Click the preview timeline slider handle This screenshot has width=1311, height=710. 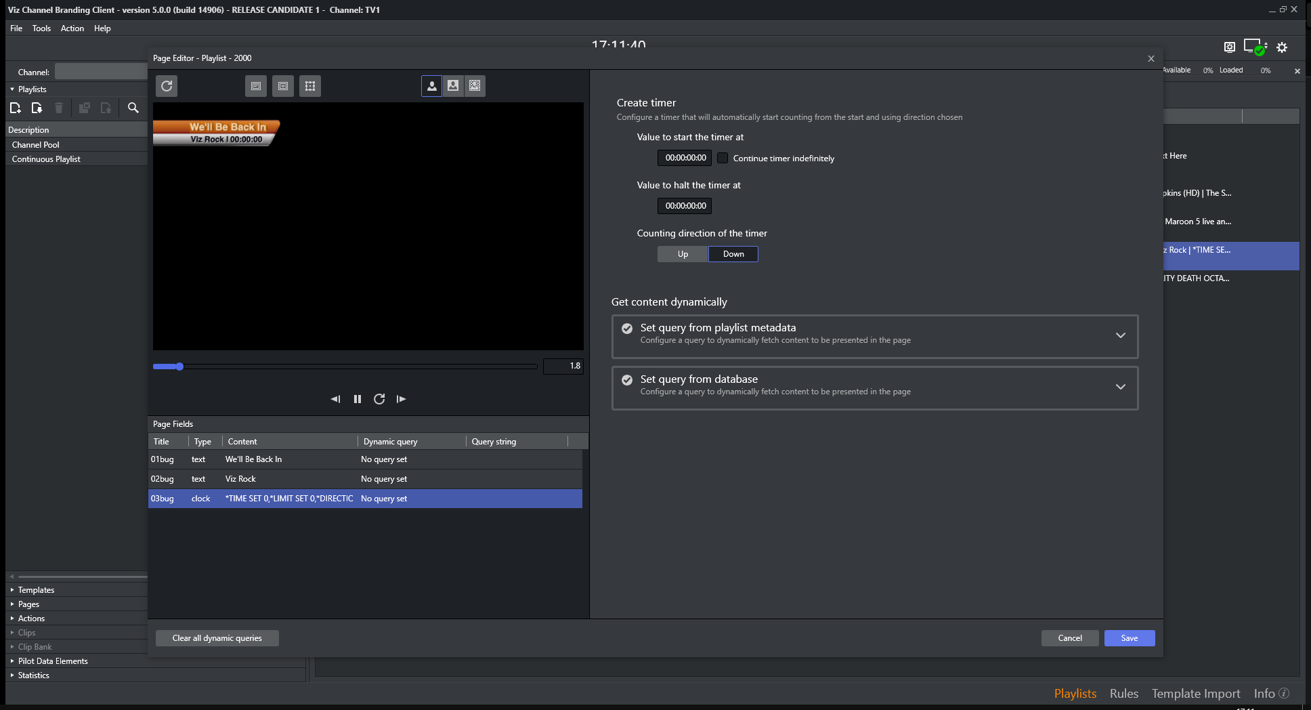point(179,367)
